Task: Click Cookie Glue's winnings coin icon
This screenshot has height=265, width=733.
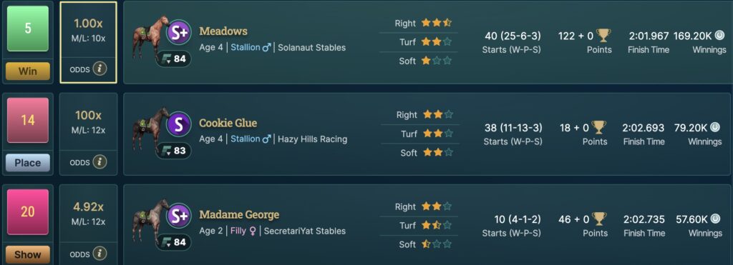Action: 715,127
